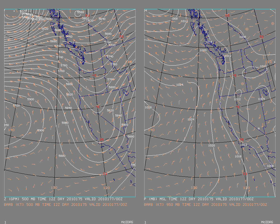
Task: Click the McIDAS label under the MSL panel
Action: click(267, 222)
